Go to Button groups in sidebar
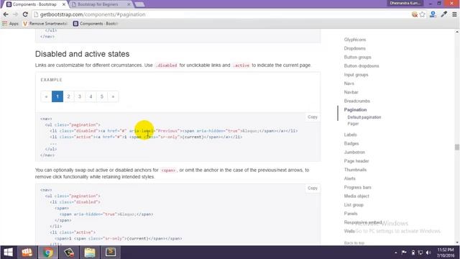The height and width of the screenshot is (259, 460). (x=358, y=58)
